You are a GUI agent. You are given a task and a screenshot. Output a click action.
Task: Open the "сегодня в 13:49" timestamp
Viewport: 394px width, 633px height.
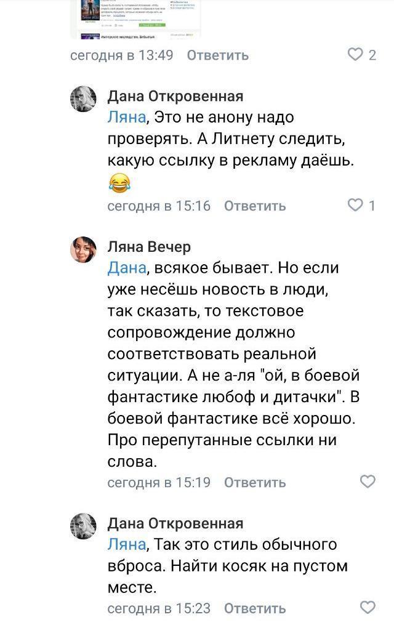122,55
